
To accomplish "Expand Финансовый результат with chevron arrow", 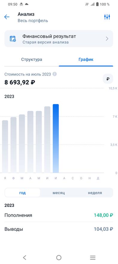I will tap(107, 39).
